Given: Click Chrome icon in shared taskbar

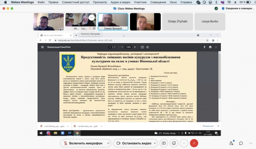Looking at the screenshot, I should click(x=77, y=133).
